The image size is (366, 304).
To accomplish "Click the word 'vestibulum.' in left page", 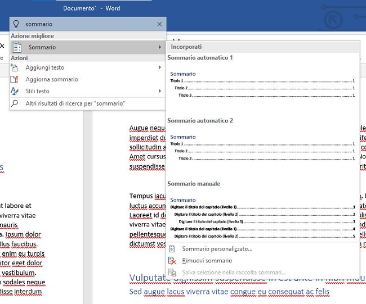I will (19, 273).
